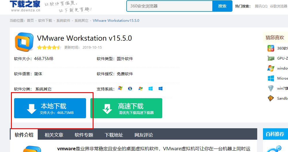Image resolution: width=288 pixels, height=152 pixels.
Task: Click the 360软 sidebar text link
Action: [x=283, y=48]
